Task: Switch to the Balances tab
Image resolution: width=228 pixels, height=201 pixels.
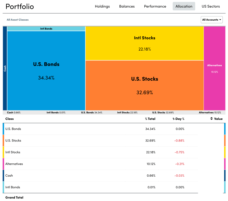Action: (127, 6)
